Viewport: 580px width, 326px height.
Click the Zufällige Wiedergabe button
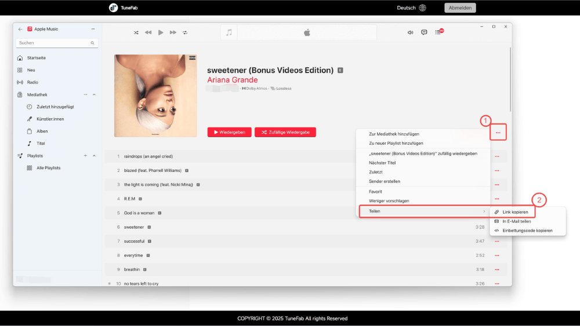(285, 132)
